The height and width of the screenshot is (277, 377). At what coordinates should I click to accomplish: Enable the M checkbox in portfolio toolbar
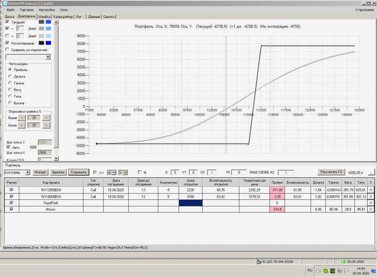(x=139, y=172)
